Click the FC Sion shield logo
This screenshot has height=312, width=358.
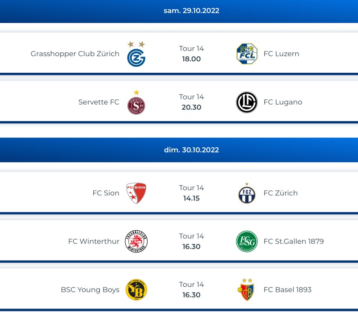[x=136, y=193]
